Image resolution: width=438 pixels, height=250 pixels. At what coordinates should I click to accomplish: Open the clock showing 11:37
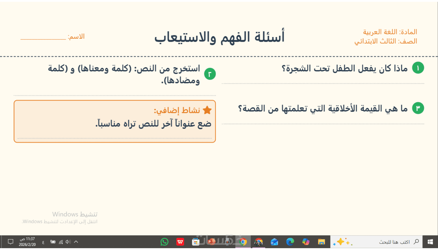(x=27, y=242)
